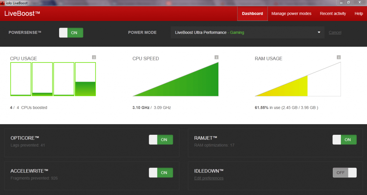
Task: Click the OPTICORE heading
Action: (x=25, y=138)
